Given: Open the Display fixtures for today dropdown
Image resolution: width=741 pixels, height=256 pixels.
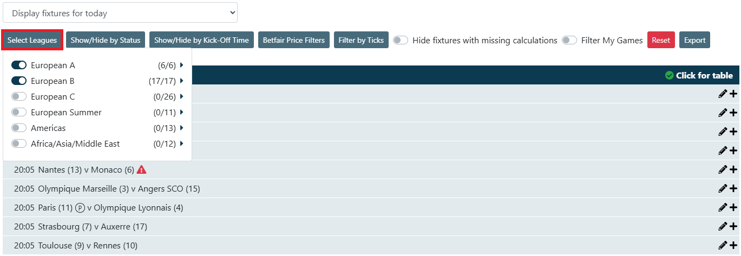Looking at the screenshot, I should [120, 12].
